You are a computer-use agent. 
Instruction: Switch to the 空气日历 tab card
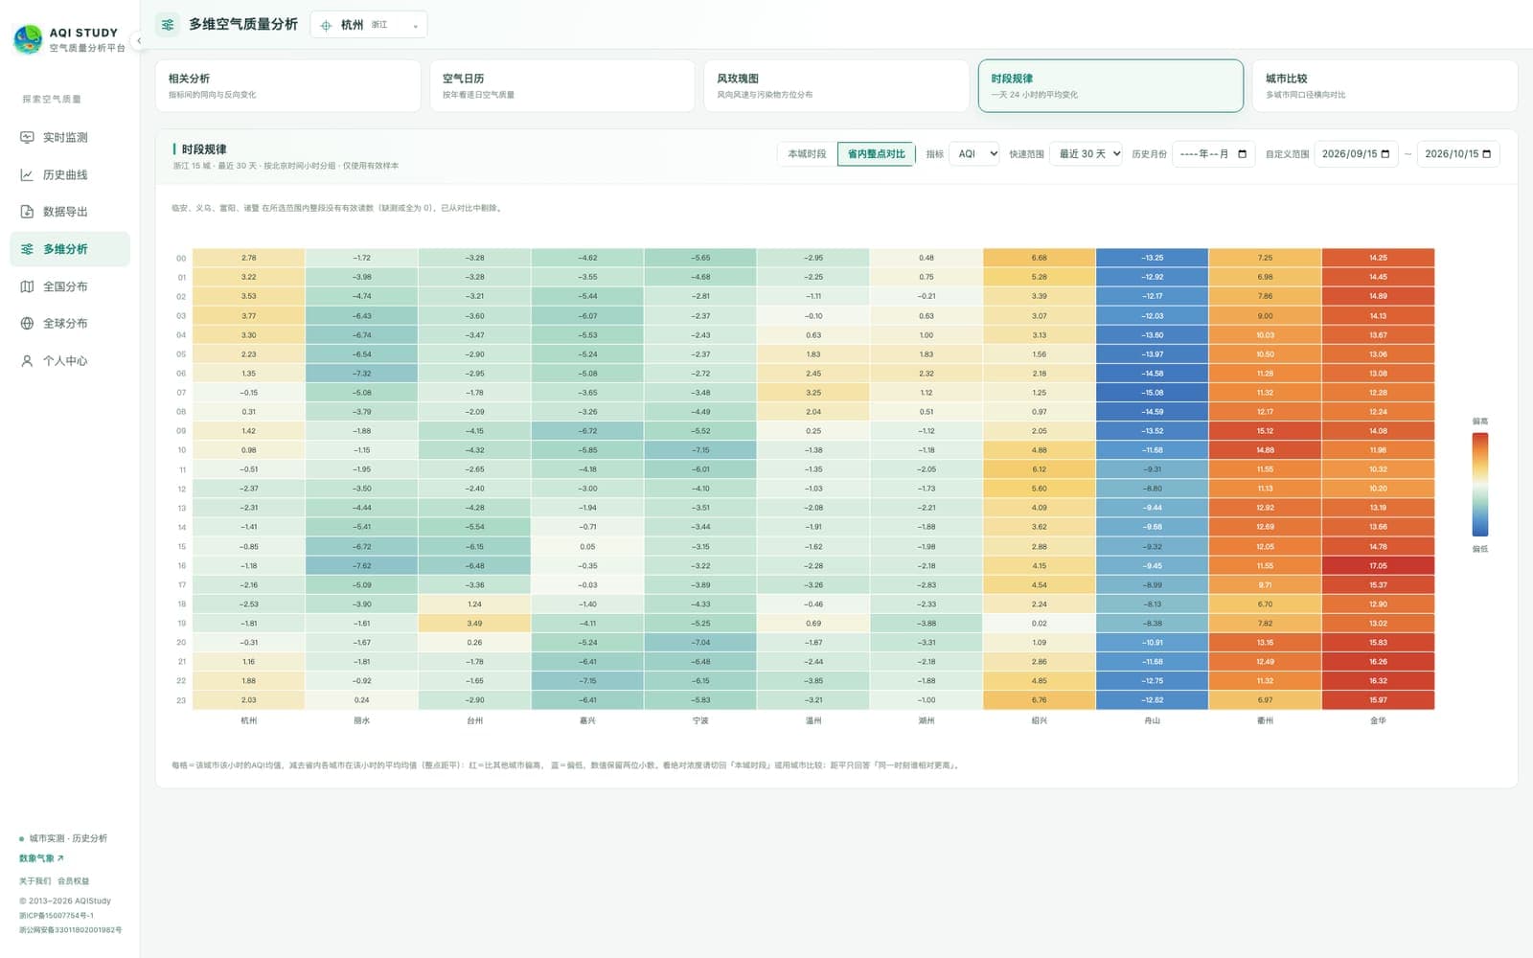562,86
